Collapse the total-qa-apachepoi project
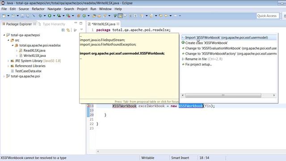Image resolution: width=286 pixels, height=161 pixels. (4, 35)
